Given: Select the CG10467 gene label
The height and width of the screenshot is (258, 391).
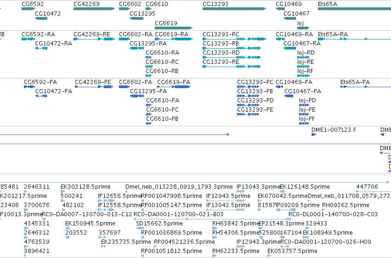Looking at the screenshot, I should pos(296,14).
